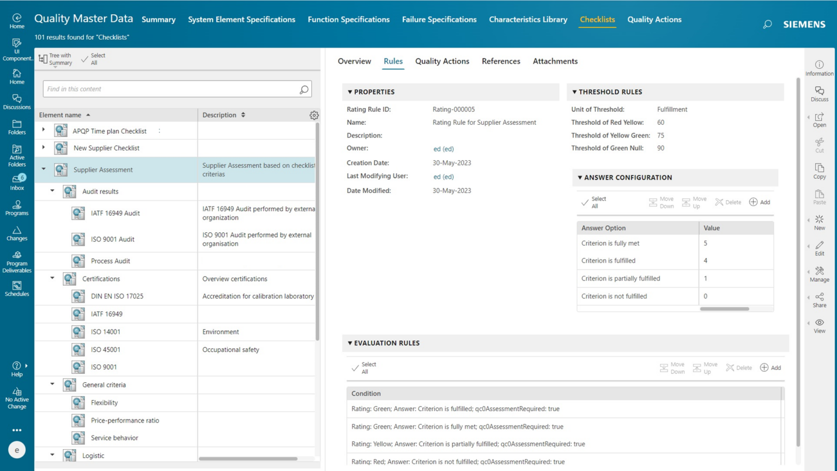837x471 pixels.
Task: Click inside the Find in this content field
Action: point(163,89)
